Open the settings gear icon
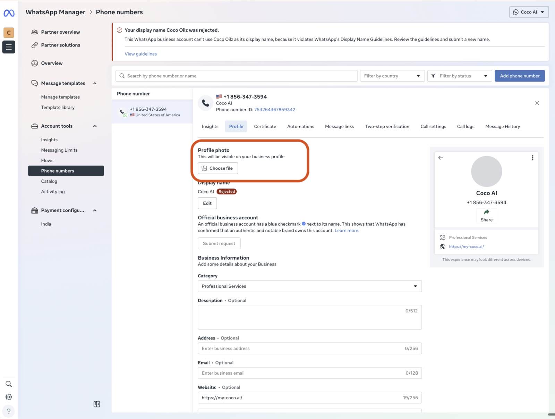The height and width of the screenshot is (419, 555). [x=9, y=397]
